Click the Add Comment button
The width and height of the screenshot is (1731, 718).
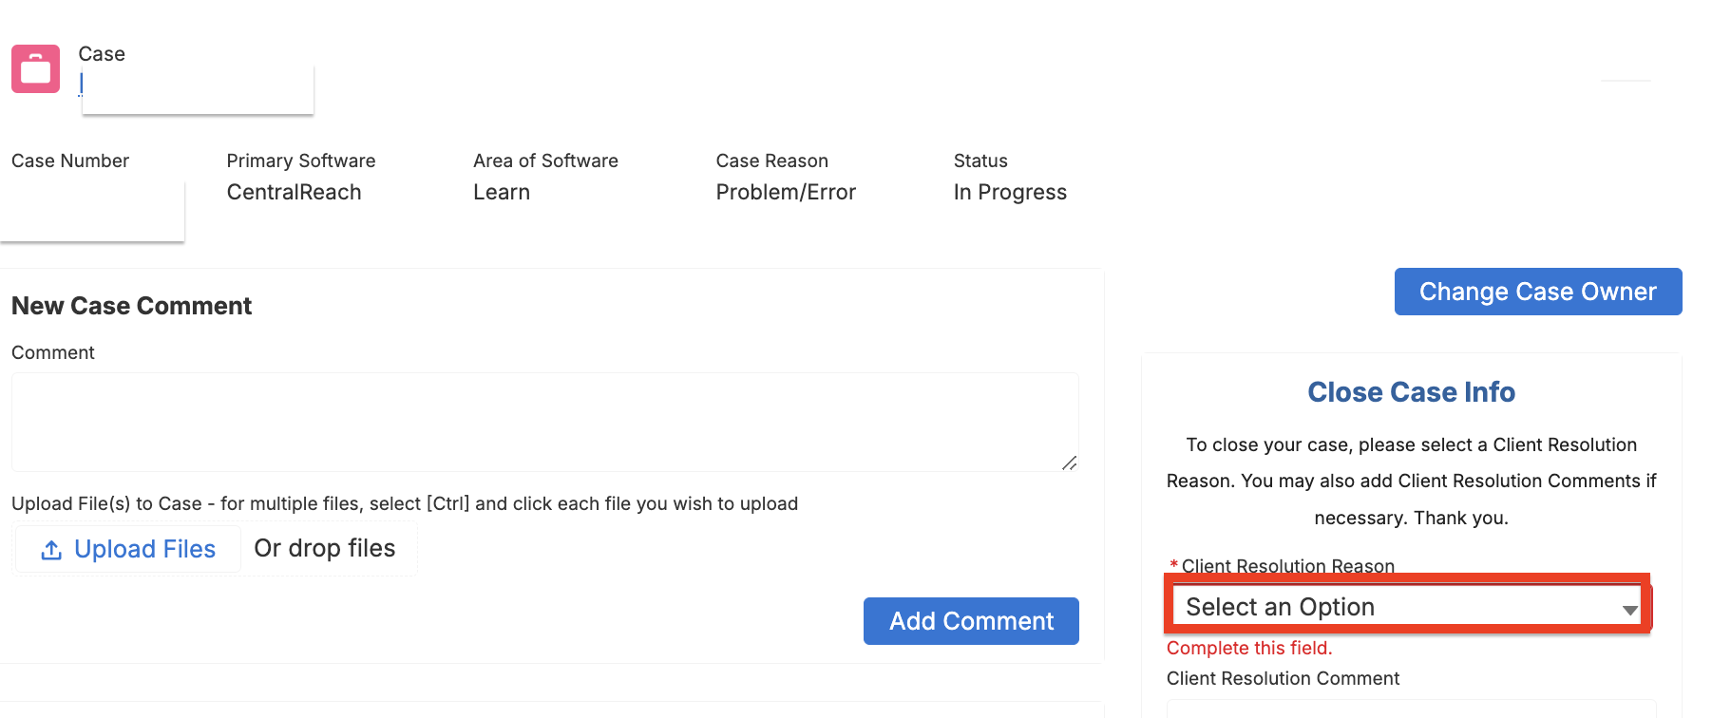(971, 621)
